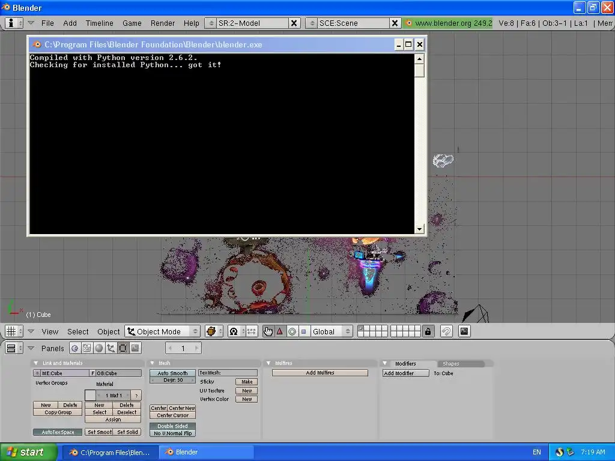Viewport: 615px width, 461px height.
Task: Open the info window type selector
Action: click(14, 23)
